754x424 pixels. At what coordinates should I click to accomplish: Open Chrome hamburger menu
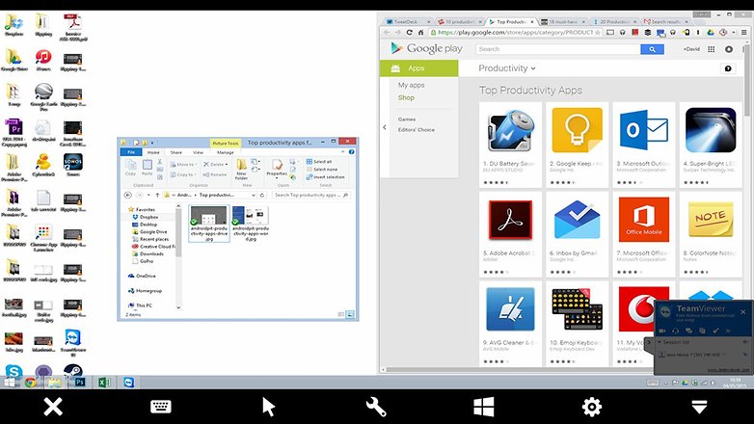(744, 32)
